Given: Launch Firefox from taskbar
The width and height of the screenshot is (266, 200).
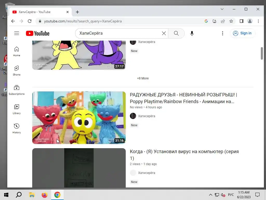Looking at the screenshot, I should 45,195.
